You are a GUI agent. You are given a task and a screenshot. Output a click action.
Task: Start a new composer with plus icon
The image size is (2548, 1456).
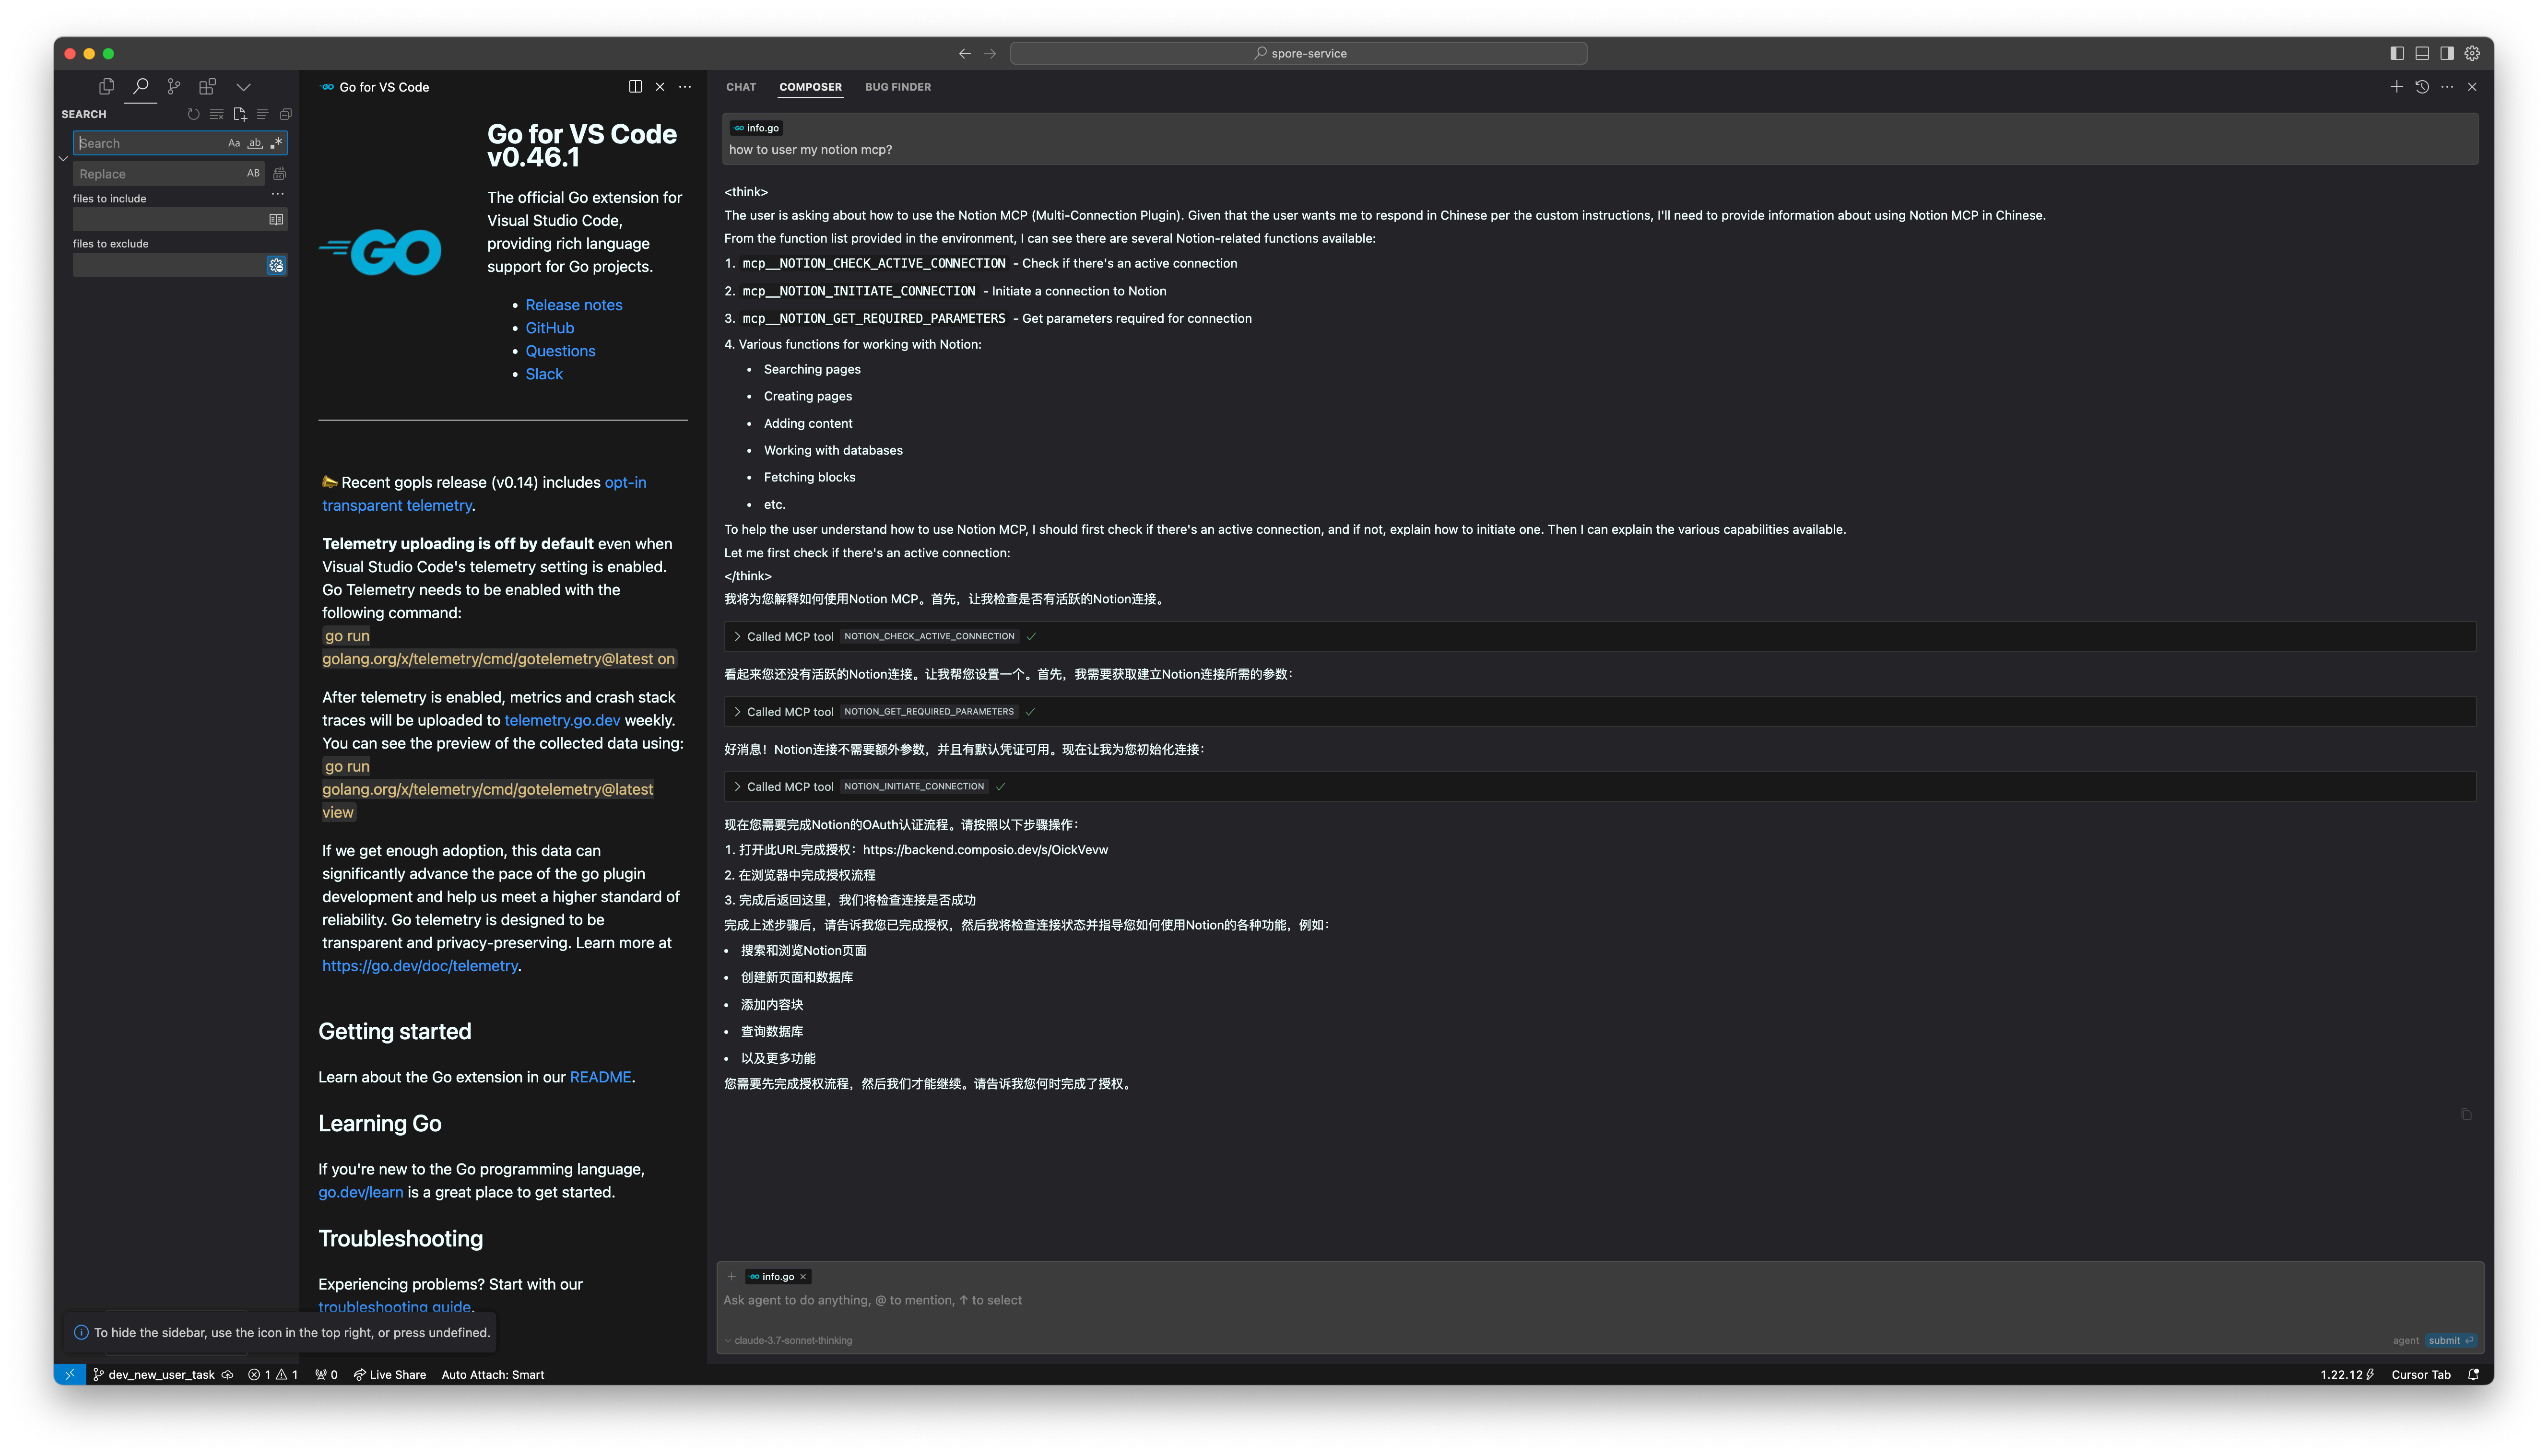point(2396,87)
